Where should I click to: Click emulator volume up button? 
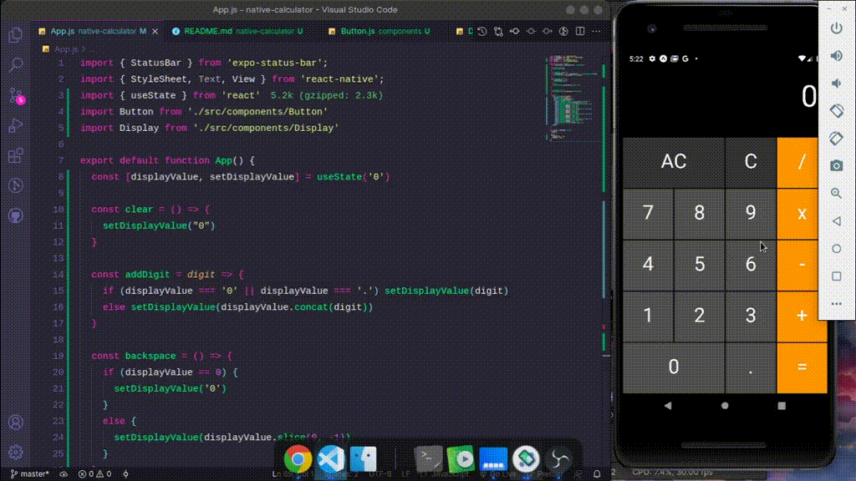click(836, 56)
